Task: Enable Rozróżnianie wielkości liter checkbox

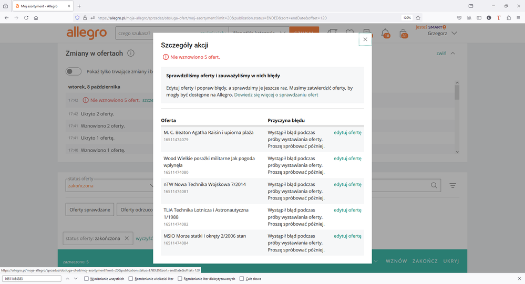Action: [x=130, y=279]
